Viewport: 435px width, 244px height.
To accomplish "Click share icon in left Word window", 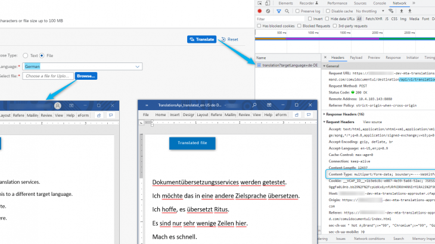I will (x=99, y=115).
